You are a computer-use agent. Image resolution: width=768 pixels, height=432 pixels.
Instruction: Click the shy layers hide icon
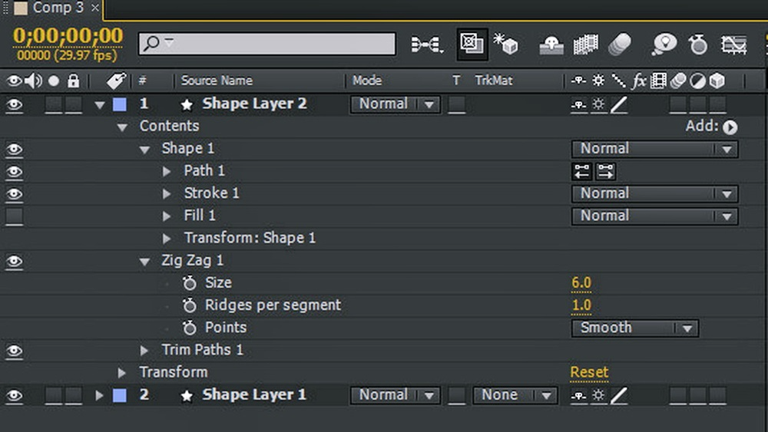click(x=550, y=45)
